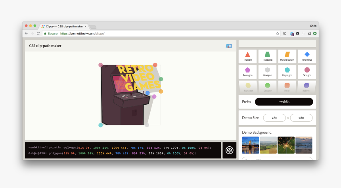Click the demo height field 280
The width and height of the screenshot is (341, 188).
(x=301, y=118)
